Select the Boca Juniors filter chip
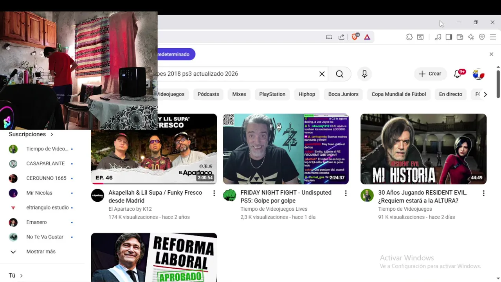 point(343,94)
